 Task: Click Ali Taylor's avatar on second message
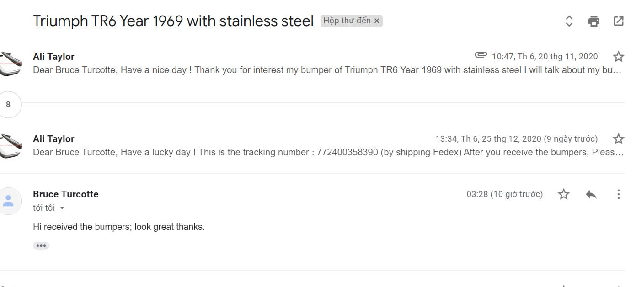[10, 146]
